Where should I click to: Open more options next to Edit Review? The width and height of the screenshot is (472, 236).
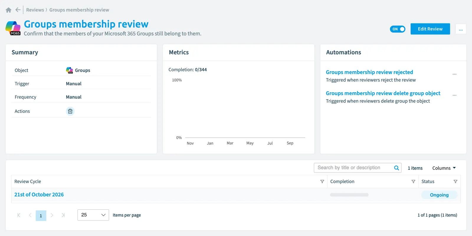pyautogui.click(x=461, y=29)
